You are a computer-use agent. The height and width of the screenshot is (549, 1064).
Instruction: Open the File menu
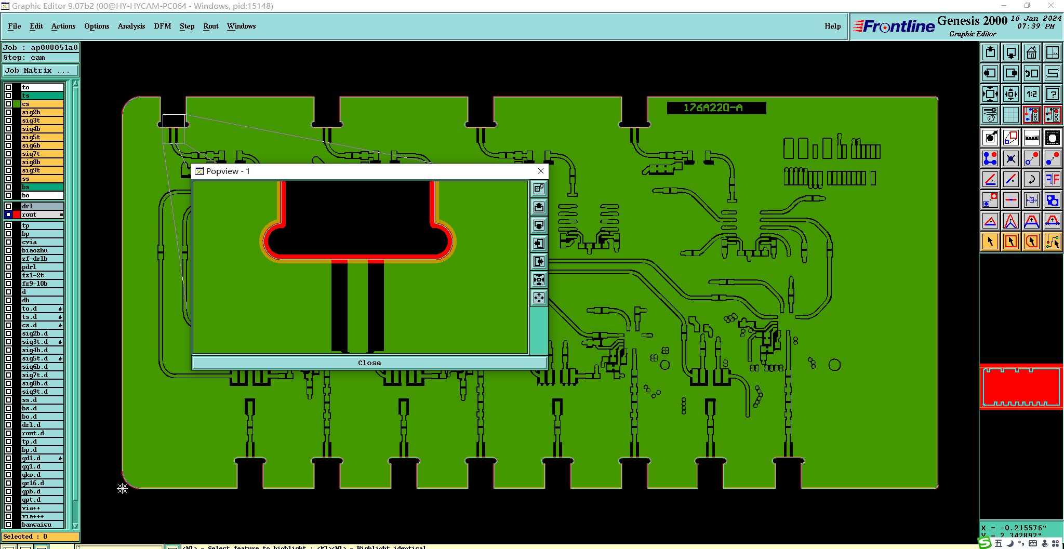pos(15,26)
